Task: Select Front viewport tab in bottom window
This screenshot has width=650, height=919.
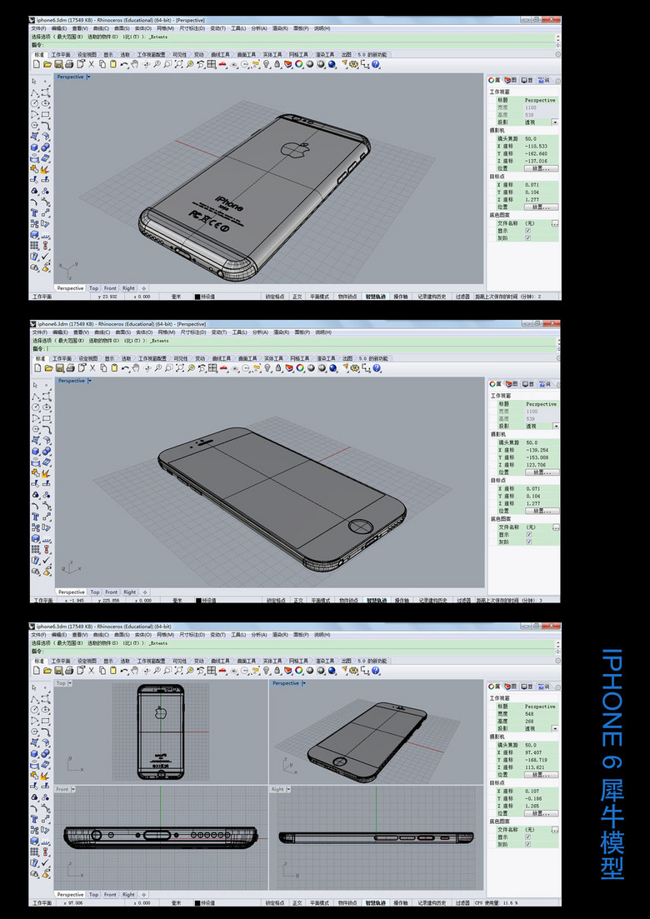Action: pos(110,894)
